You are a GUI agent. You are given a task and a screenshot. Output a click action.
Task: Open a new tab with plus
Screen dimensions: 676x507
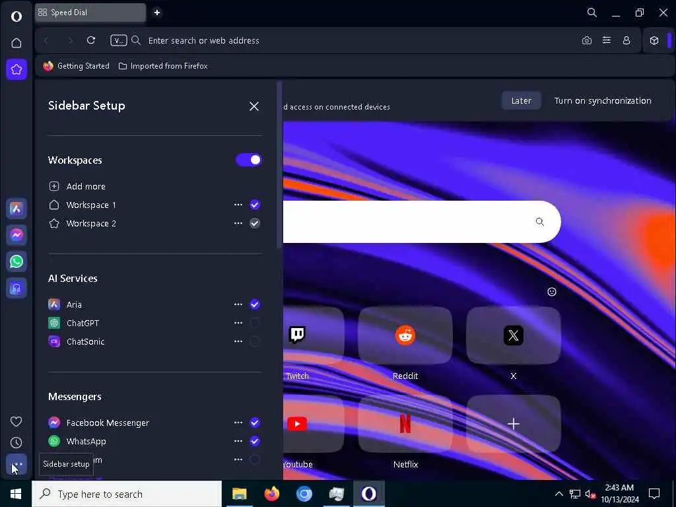coord(157,13)
